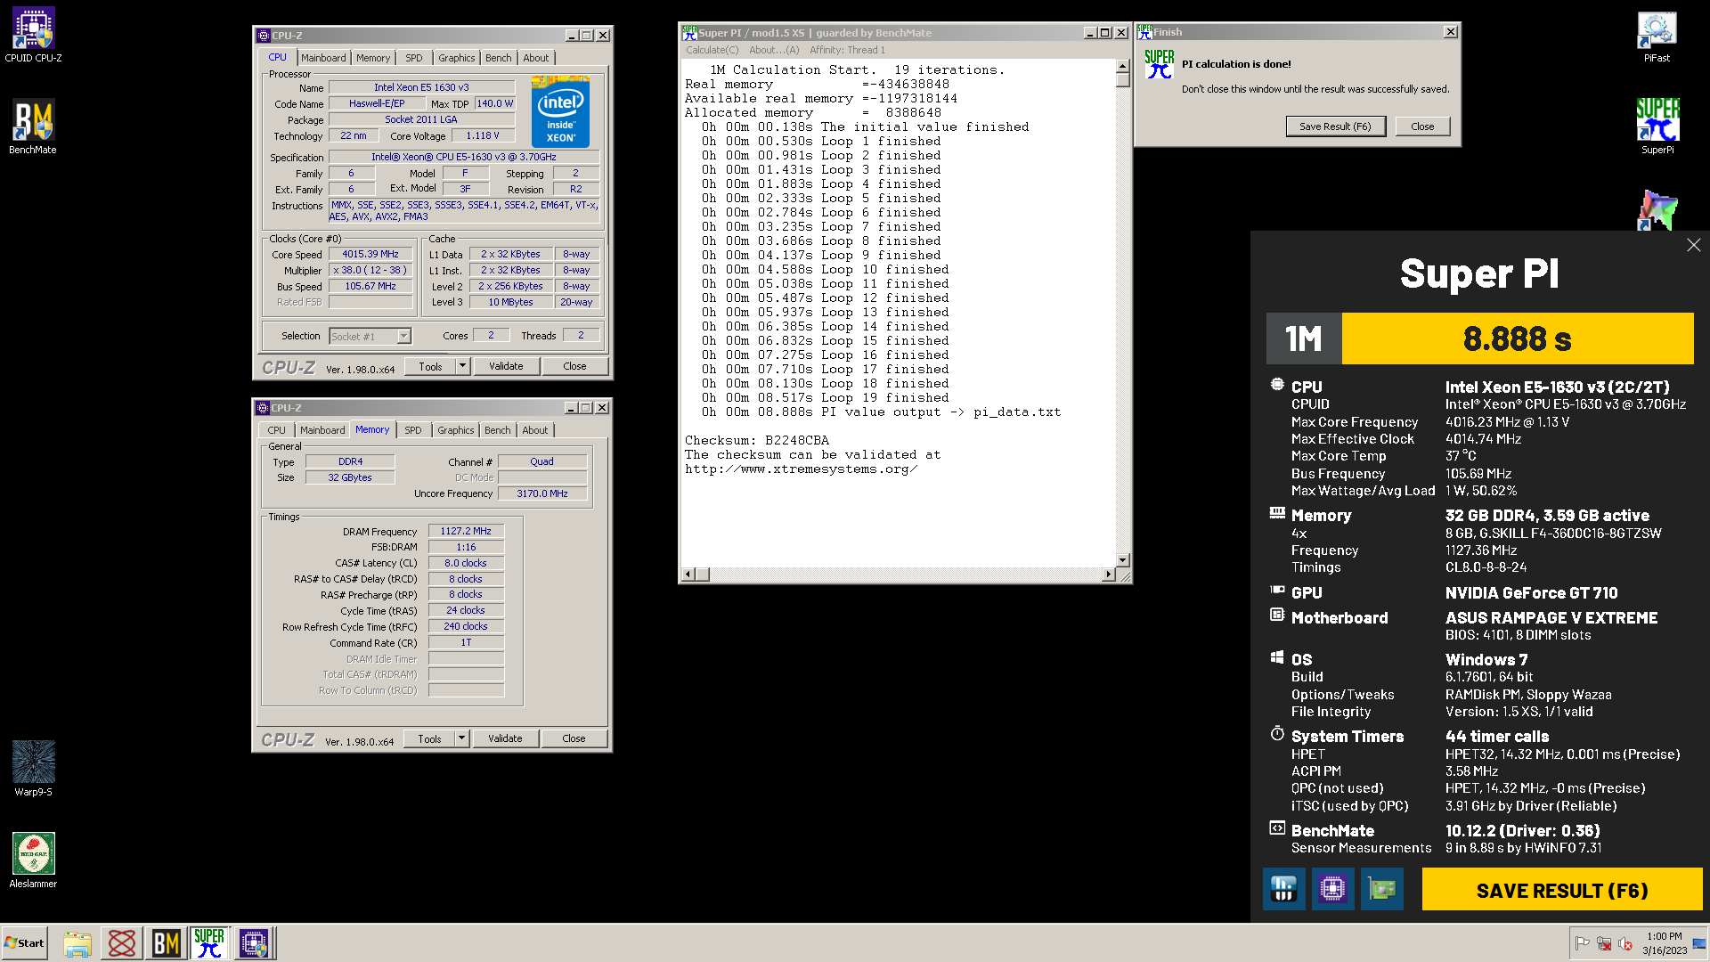Click Close button in the bottom CPU-Z window

click(x=574, y=738)
